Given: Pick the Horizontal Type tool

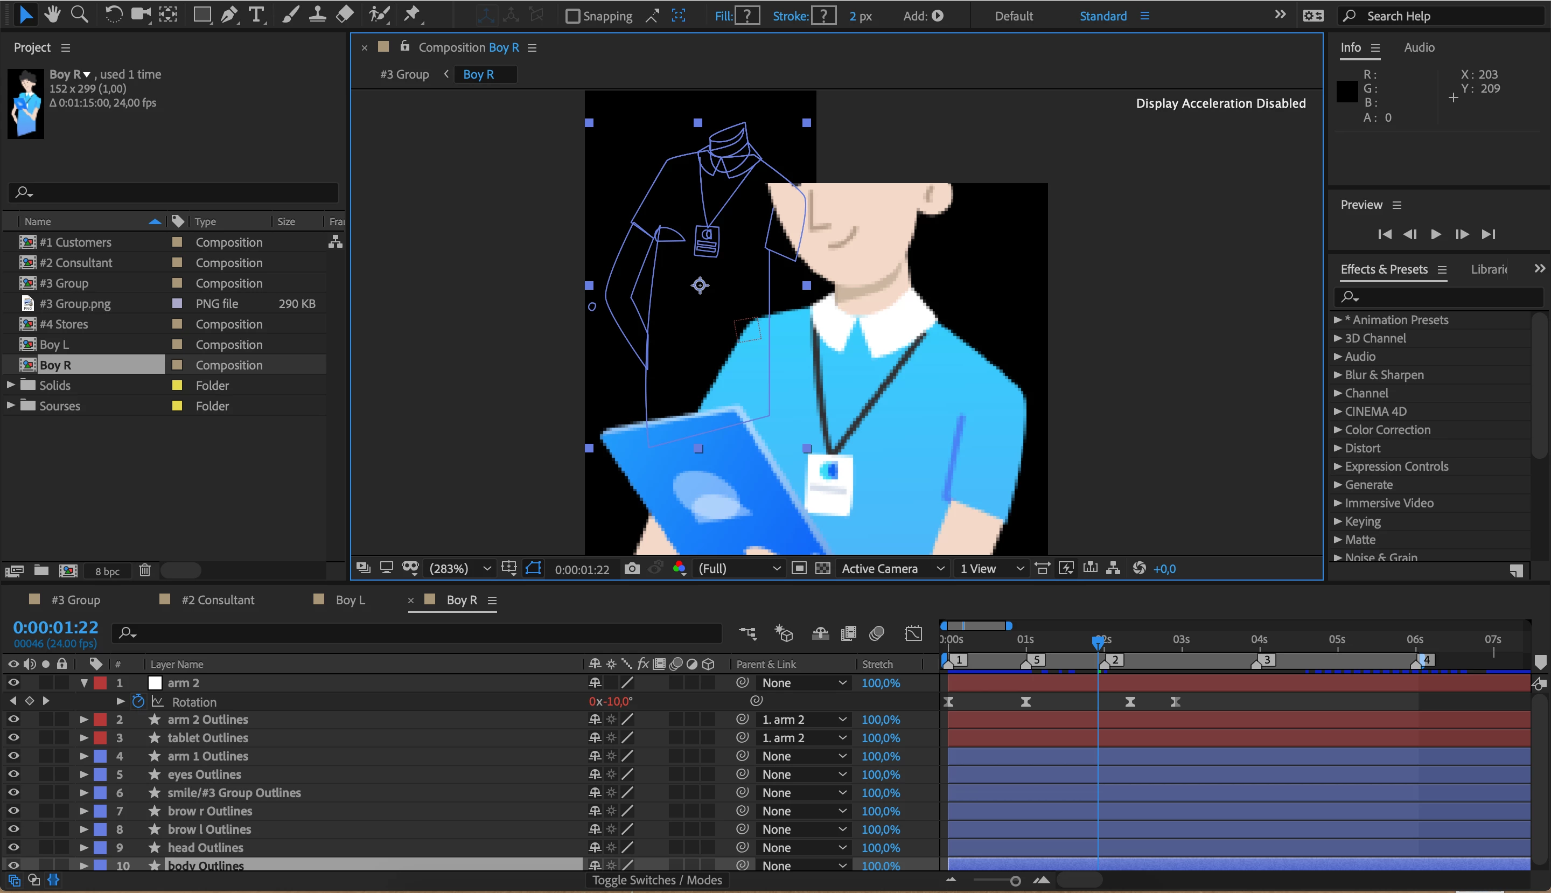Looking at the screenshot, I should coord(256,15).
